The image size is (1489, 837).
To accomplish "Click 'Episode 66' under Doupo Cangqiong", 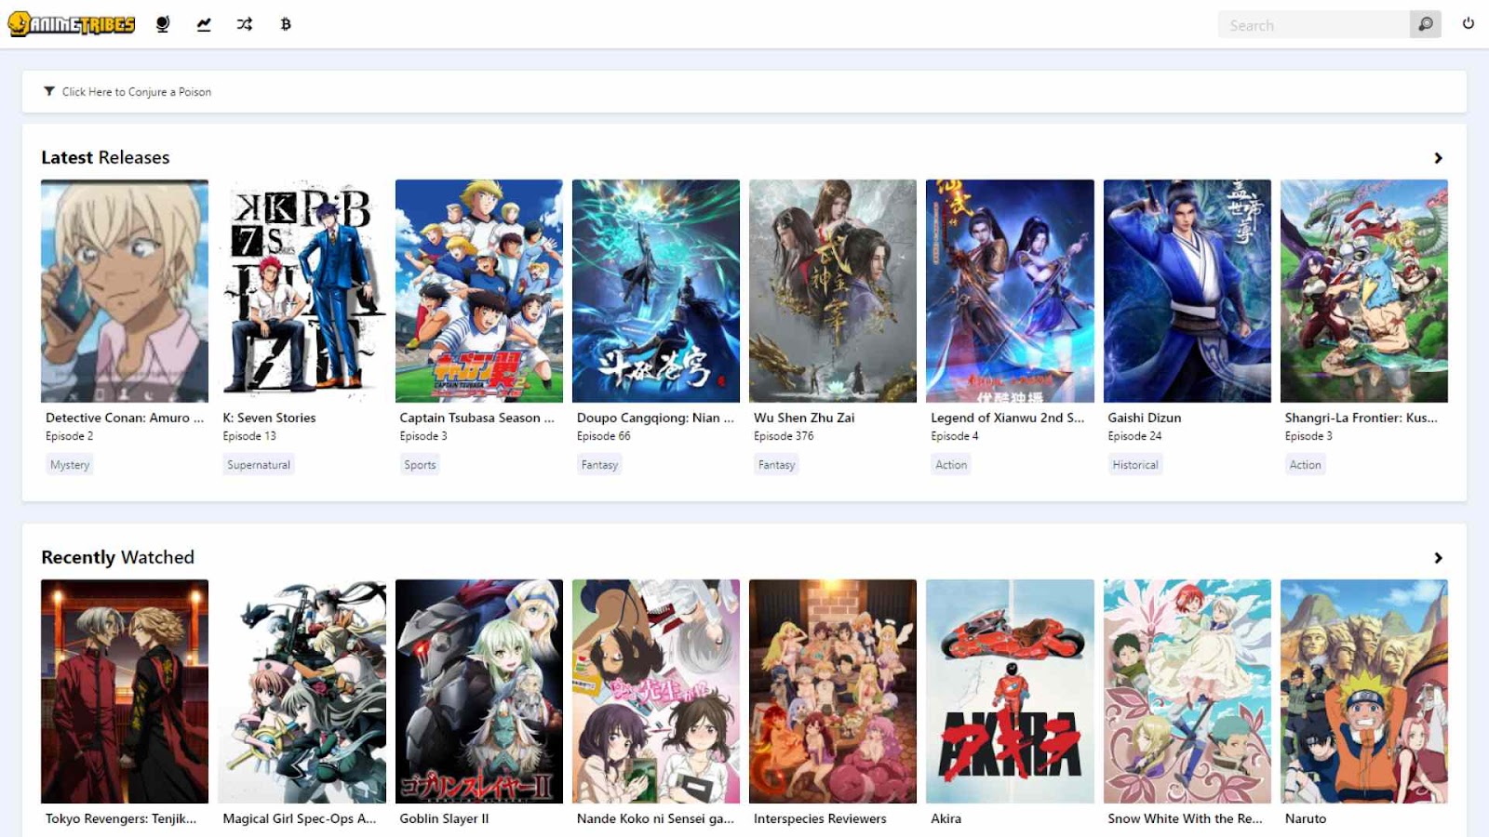I will (604, 436).
